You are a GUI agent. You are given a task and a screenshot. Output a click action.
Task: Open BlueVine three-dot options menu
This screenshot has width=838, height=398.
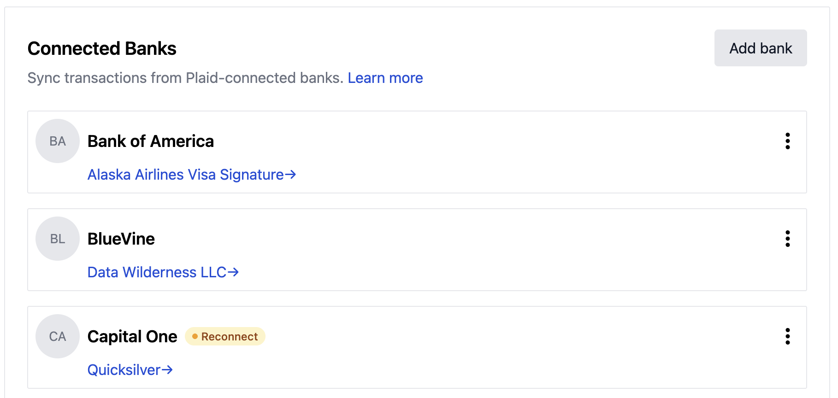[x=787, y=239]
